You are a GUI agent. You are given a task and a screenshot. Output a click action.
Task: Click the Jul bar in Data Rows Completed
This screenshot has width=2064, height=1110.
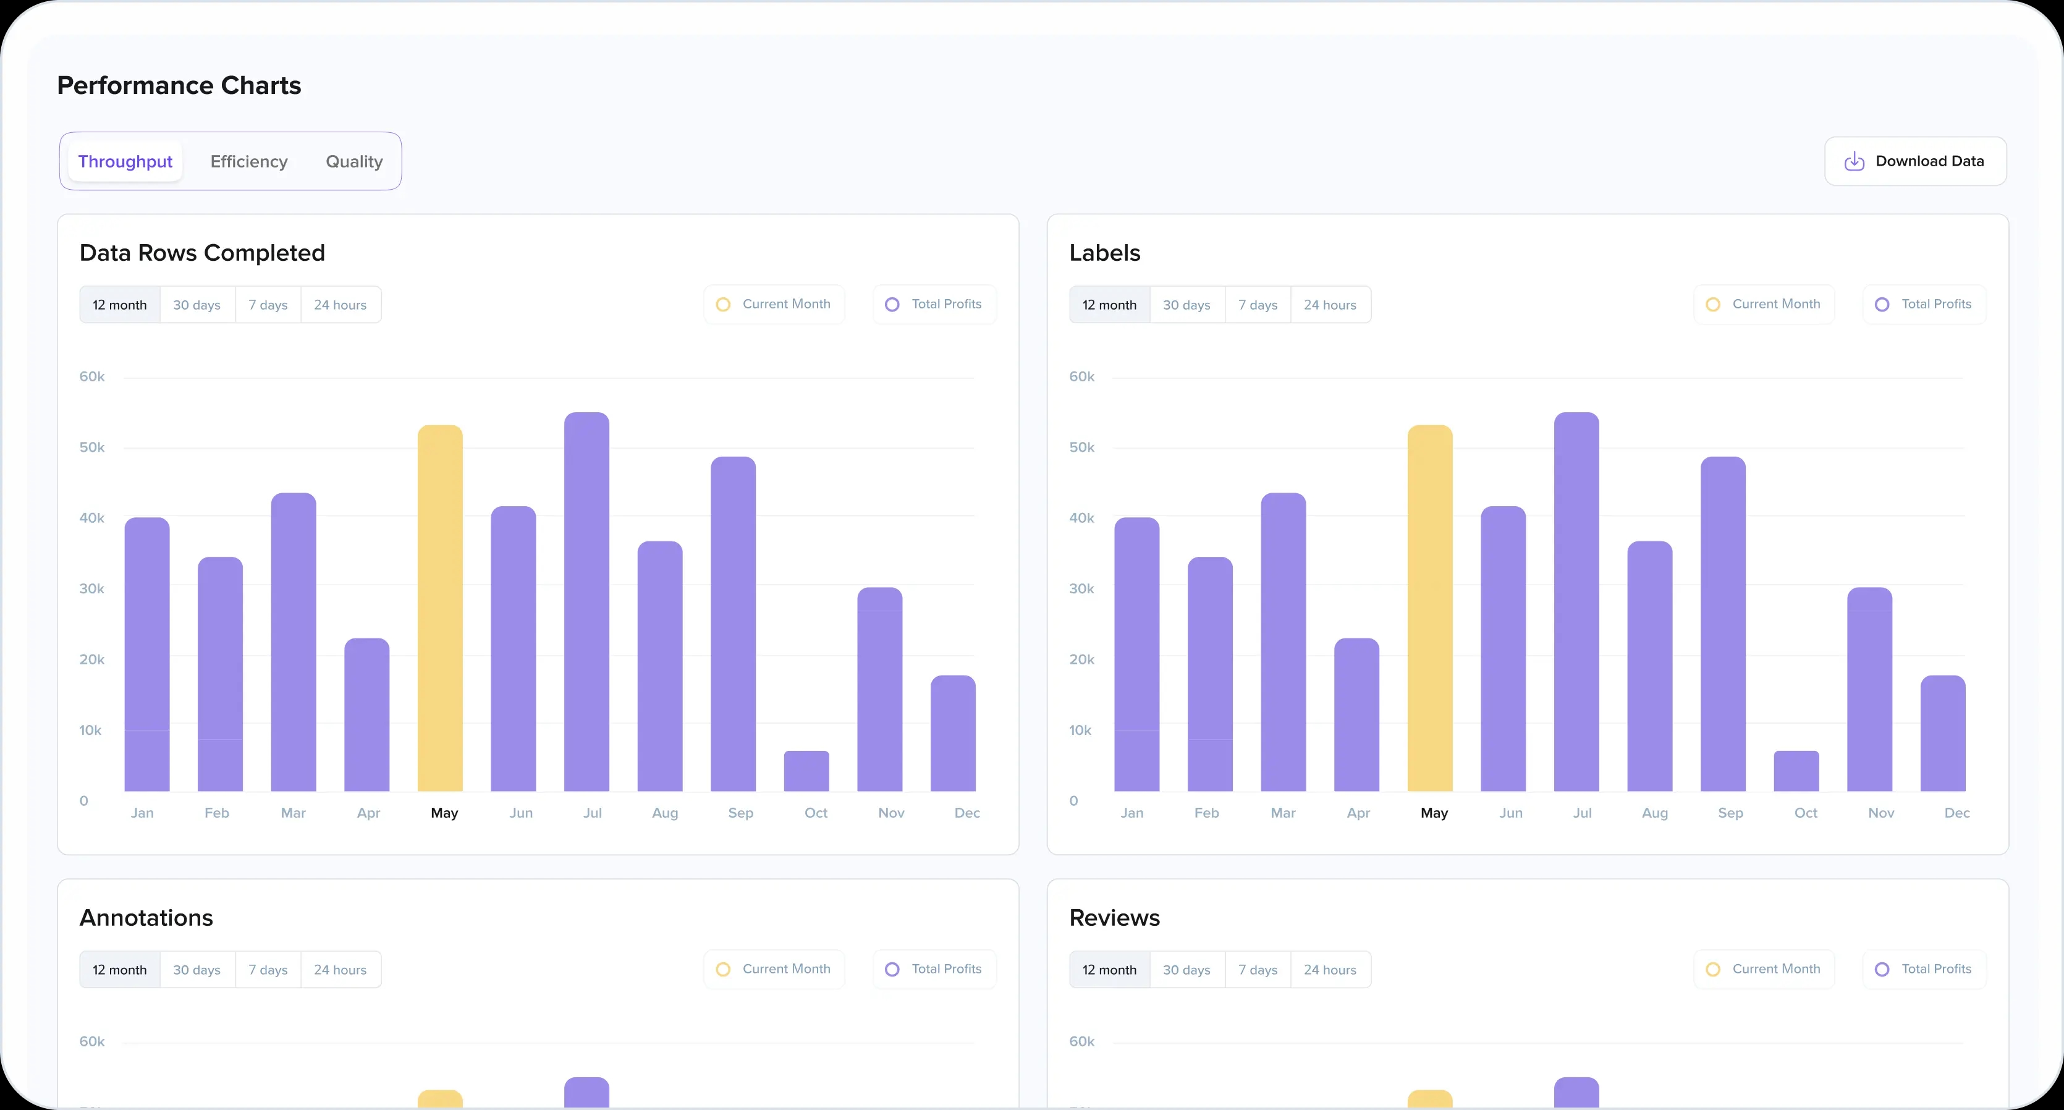click(586, 602)
